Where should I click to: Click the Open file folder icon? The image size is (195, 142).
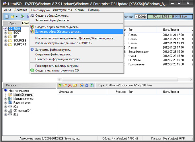coord(13,17)
